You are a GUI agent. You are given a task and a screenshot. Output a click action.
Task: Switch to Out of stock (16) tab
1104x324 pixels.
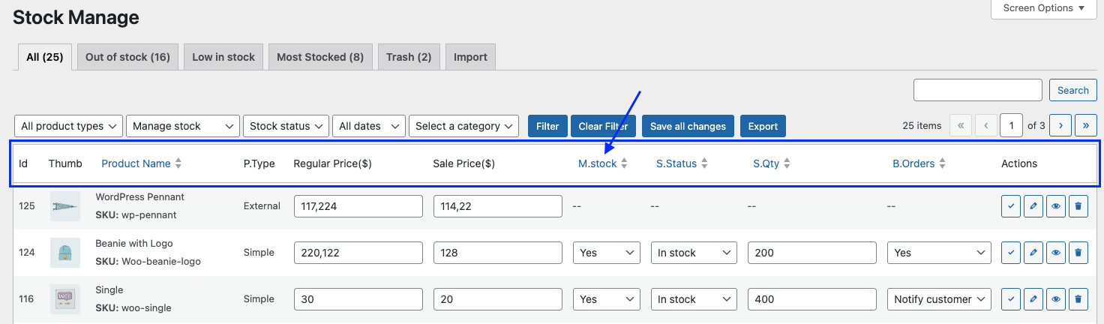click(127, 57)
